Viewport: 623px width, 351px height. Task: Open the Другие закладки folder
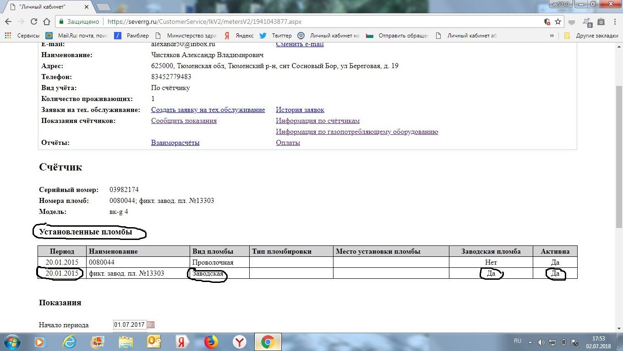click(x=591, y=35)
